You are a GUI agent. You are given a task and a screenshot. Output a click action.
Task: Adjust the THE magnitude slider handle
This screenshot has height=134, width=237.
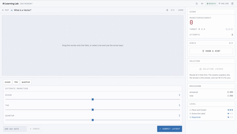[x=93, y=110]
